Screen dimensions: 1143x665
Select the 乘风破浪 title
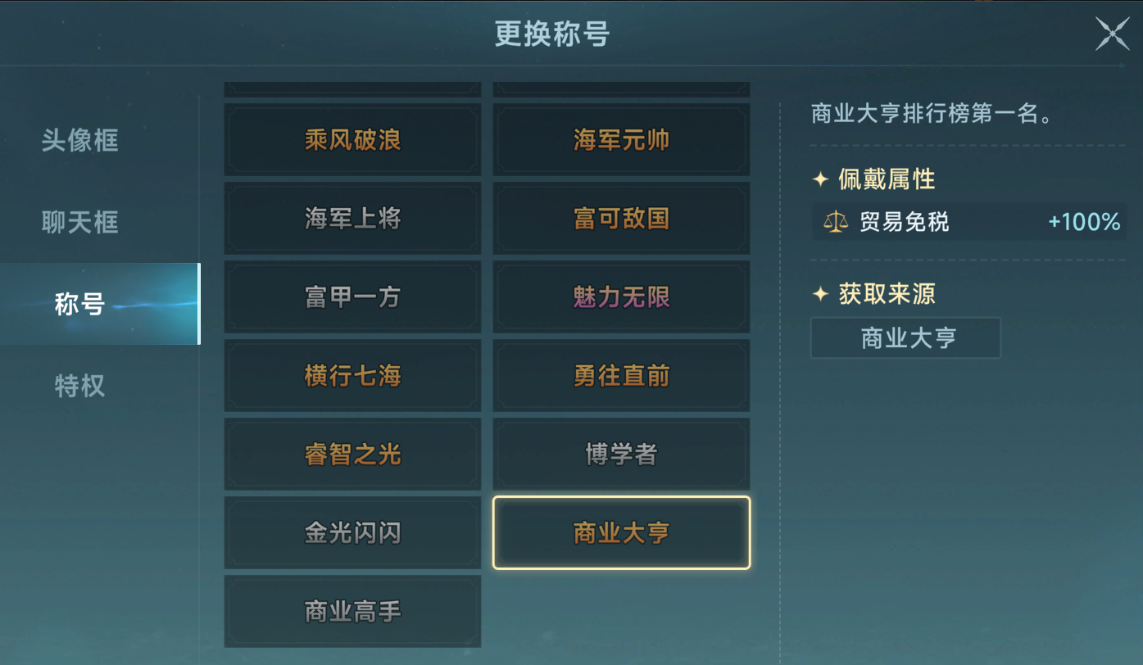[352, 140]
